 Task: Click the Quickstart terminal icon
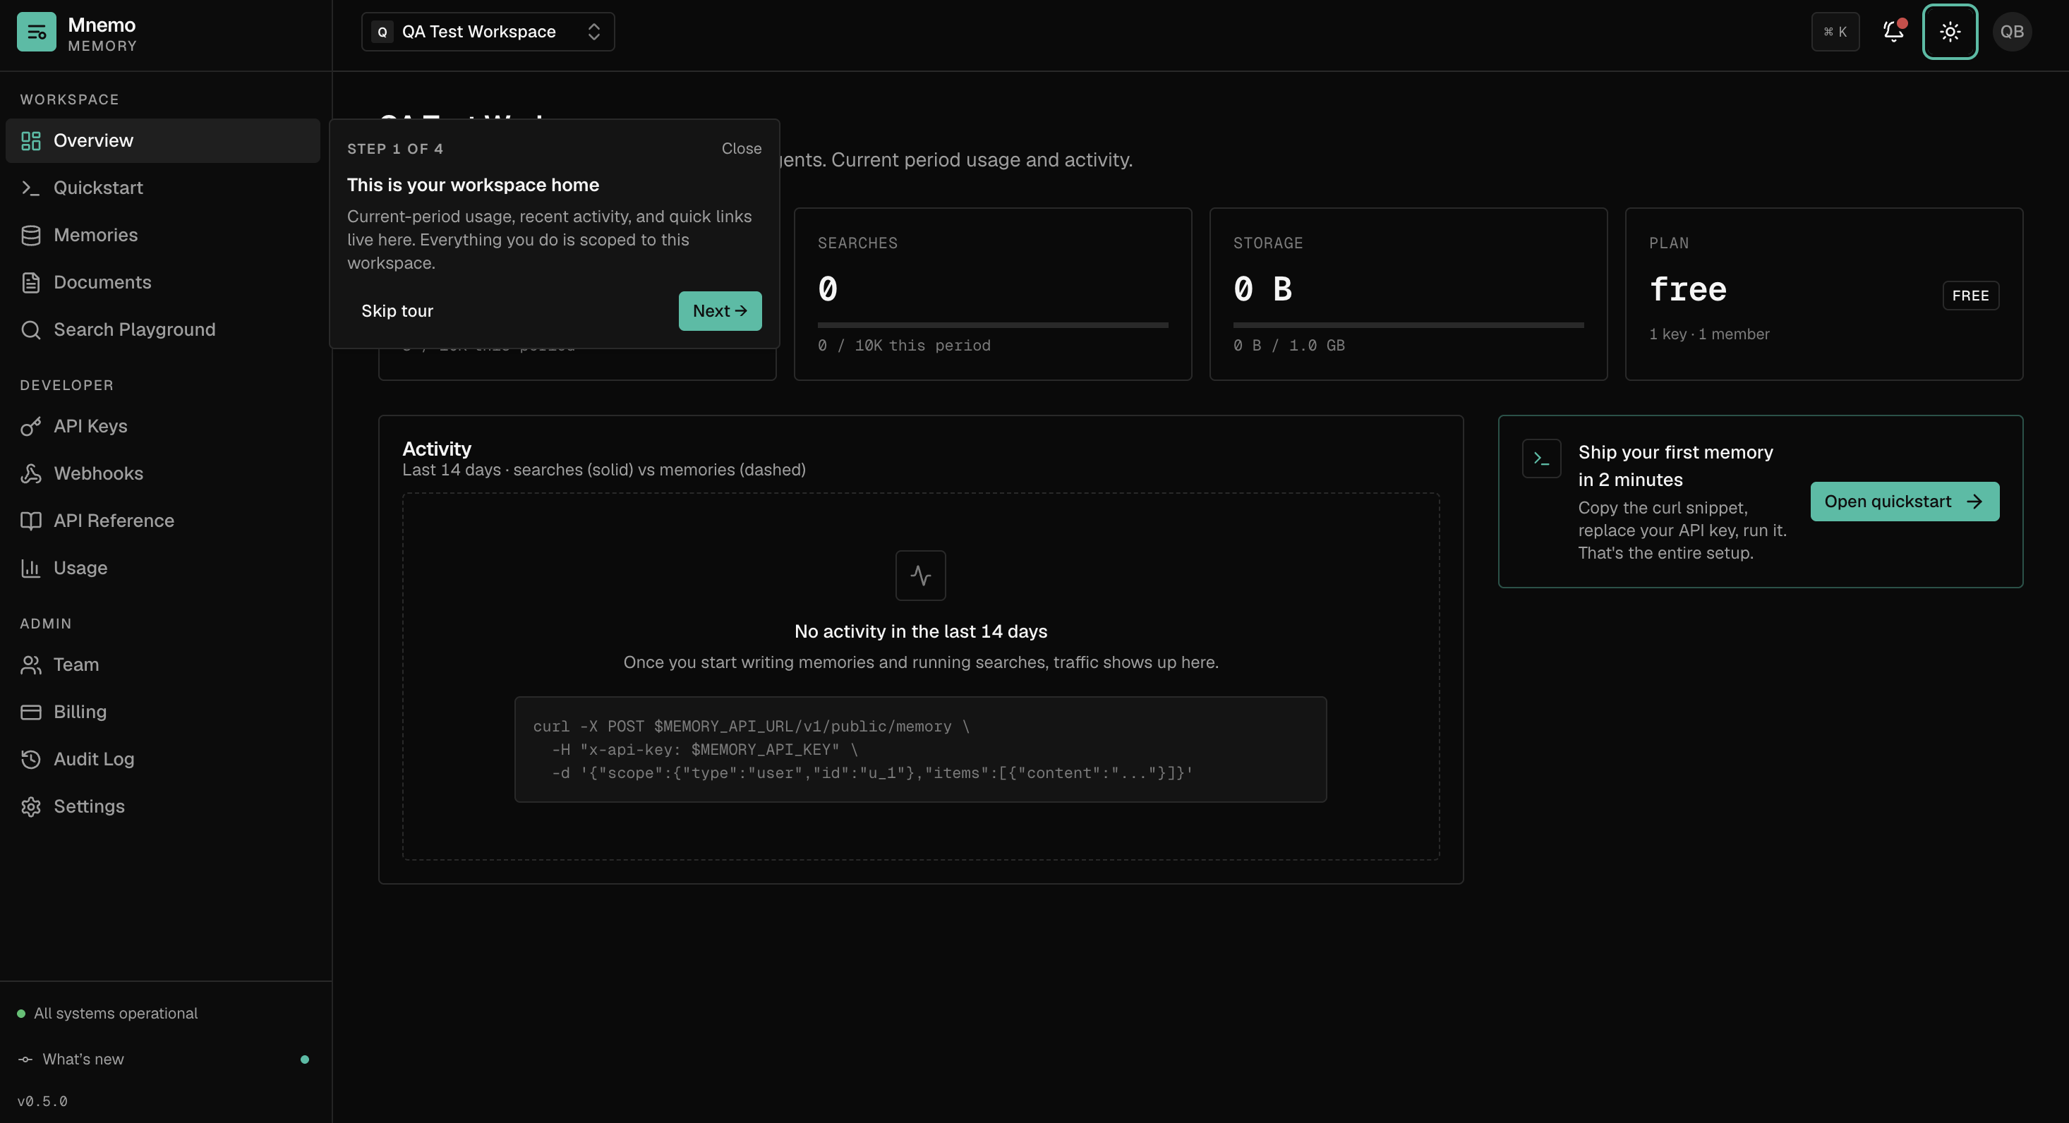pos(30,188)
